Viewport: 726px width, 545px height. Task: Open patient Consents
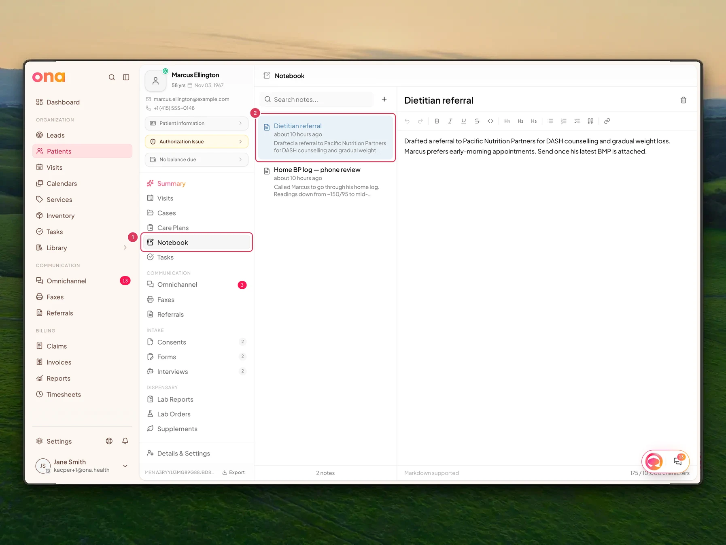tap(197, 342)
